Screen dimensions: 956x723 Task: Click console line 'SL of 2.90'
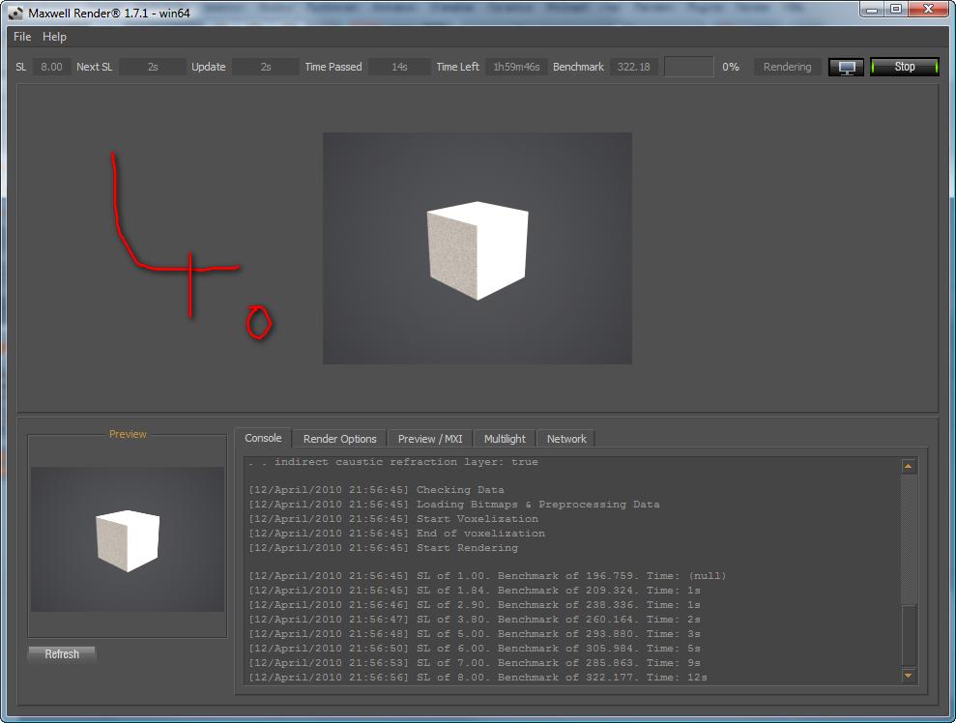click(x=475, y=605)
